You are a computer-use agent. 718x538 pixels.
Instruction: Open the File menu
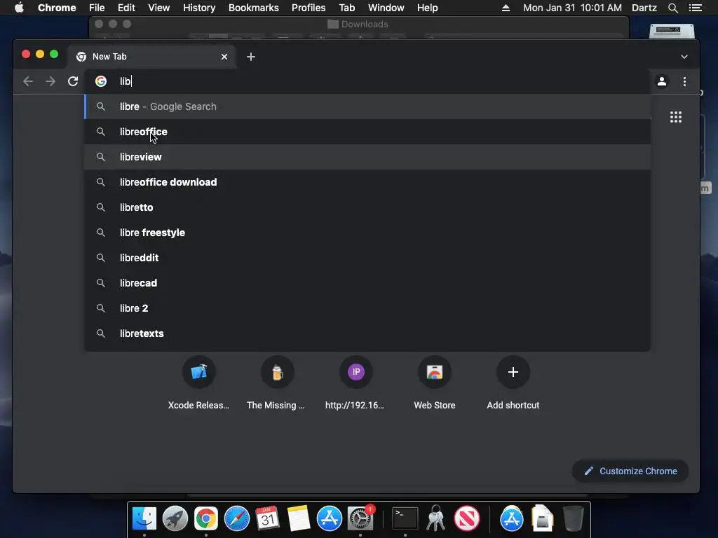pyautogui.click(x=97, y=8)
